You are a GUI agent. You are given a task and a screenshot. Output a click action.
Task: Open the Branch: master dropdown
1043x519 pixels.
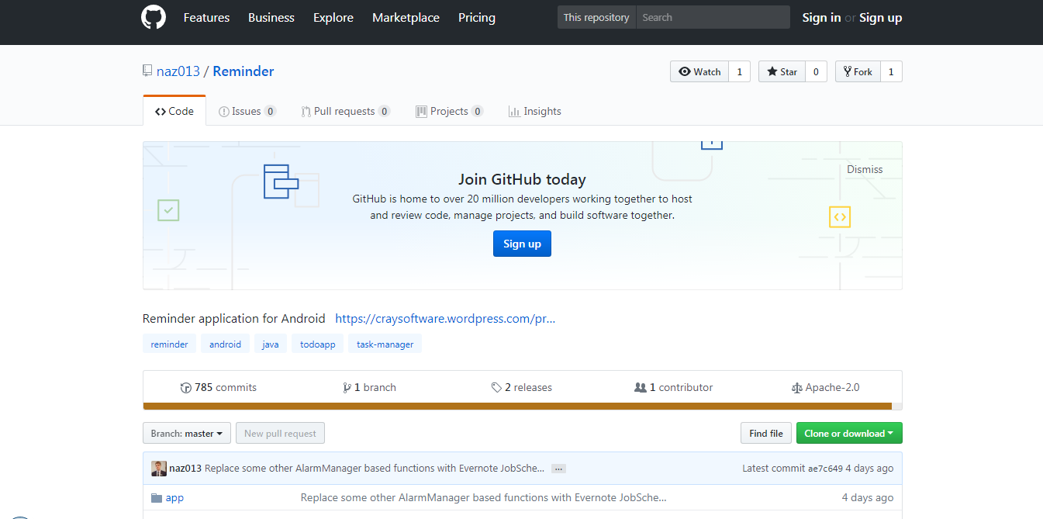tap(187, 434)
